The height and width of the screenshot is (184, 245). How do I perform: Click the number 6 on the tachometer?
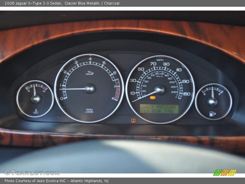tap(115, 73)
